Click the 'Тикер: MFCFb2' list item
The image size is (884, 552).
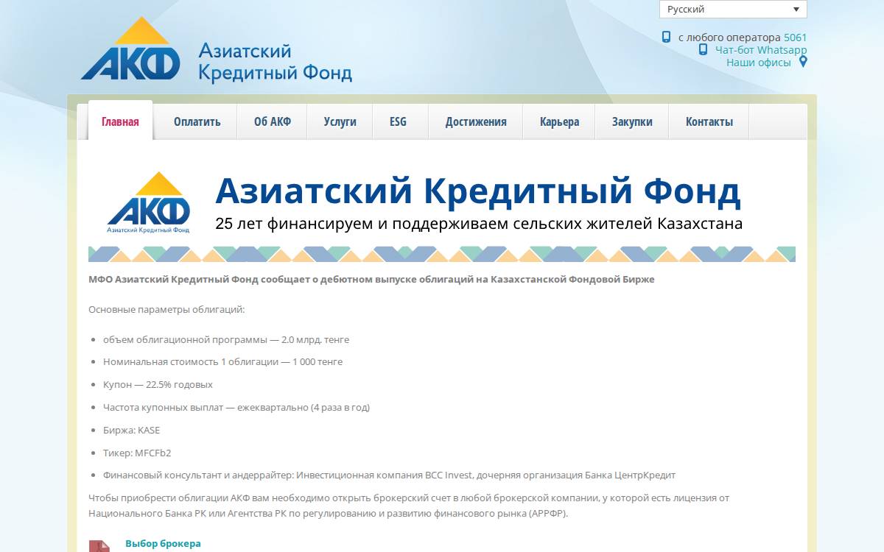[x=137, y=453]
